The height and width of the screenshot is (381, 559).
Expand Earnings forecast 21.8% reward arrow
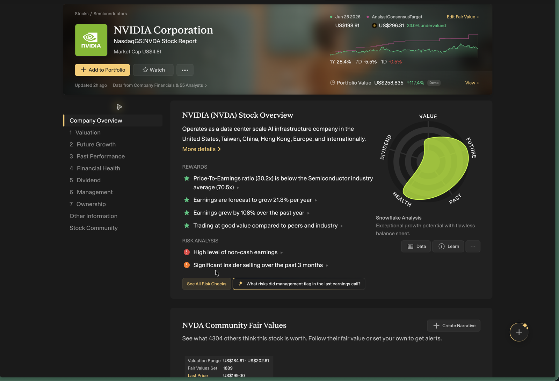pos(316,200)
